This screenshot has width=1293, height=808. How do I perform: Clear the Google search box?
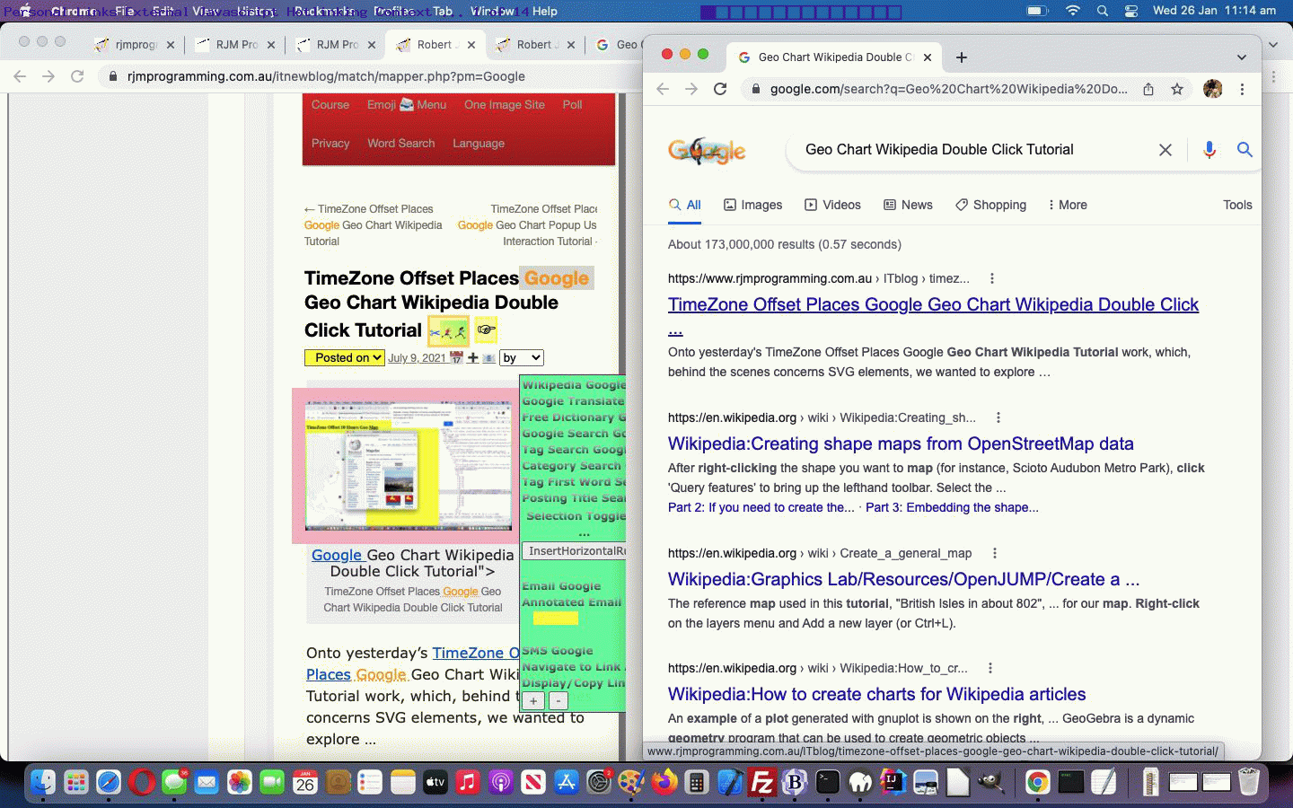(x=1165, y=150)
